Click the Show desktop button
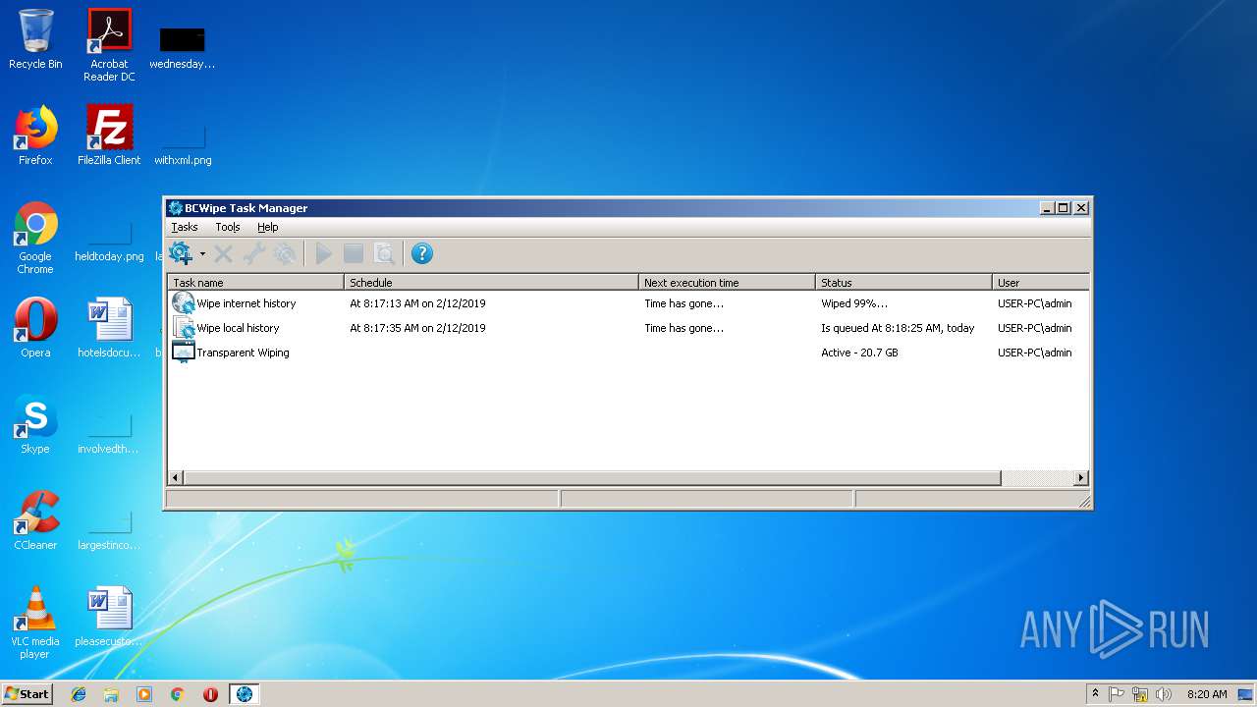The width and height of the screenshot is (1257, 707). (1247, 694)
